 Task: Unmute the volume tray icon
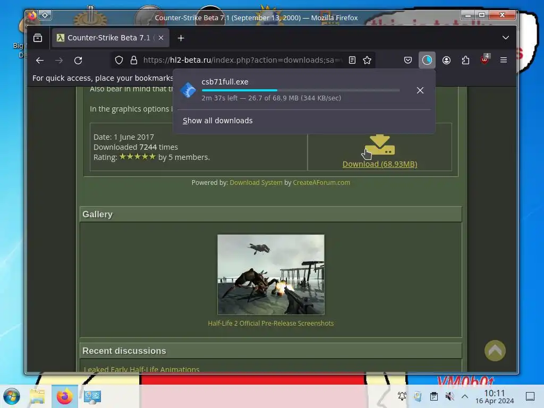tap(449, 396)
